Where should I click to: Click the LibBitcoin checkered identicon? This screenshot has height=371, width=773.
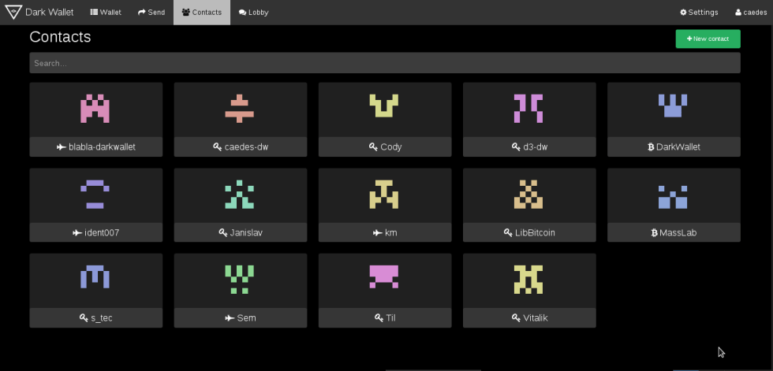(x=528, y=195)
